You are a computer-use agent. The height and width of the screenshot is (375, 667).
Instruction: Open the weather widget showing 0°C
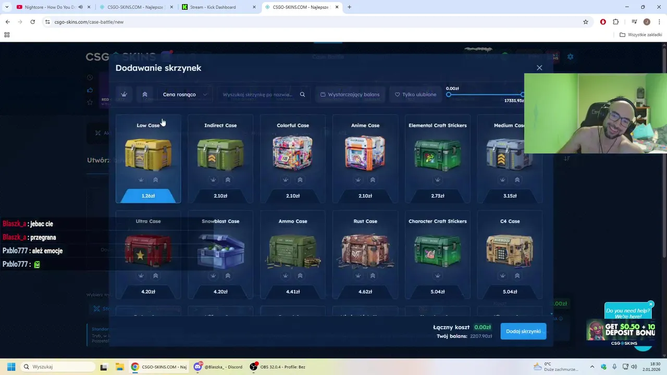click(555, 367)
